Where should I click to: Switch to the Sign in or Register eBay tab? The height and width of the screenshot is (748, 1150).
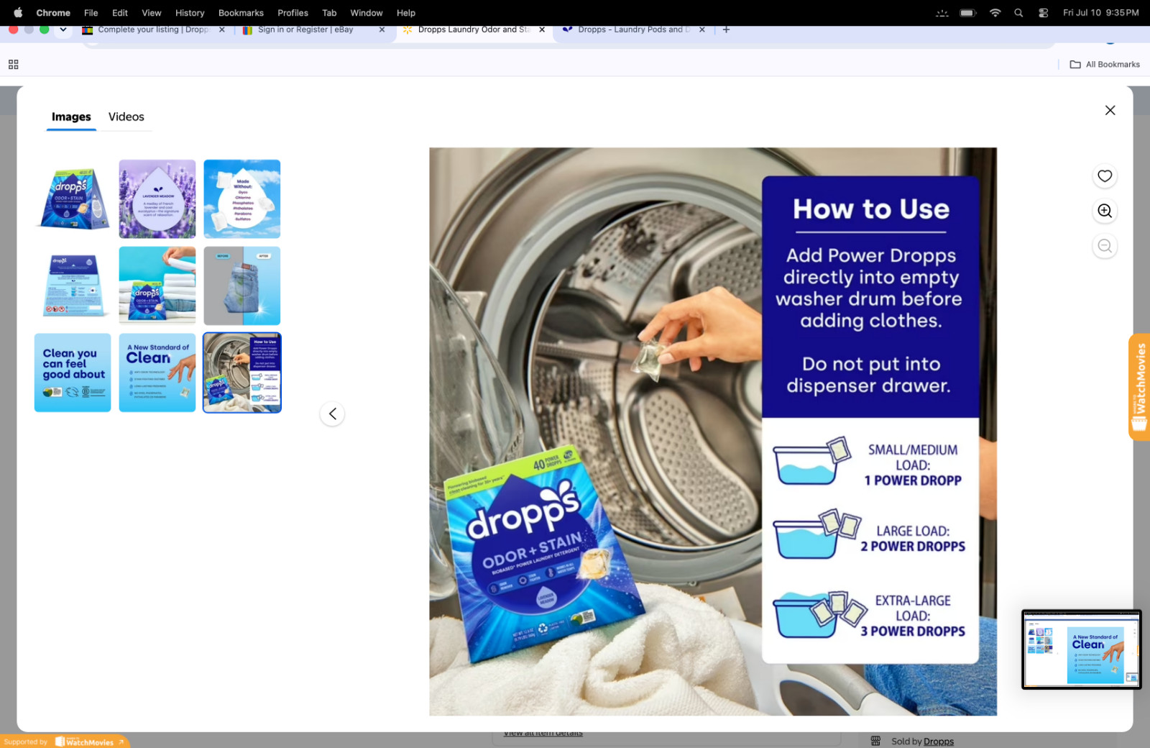[305, 29]
